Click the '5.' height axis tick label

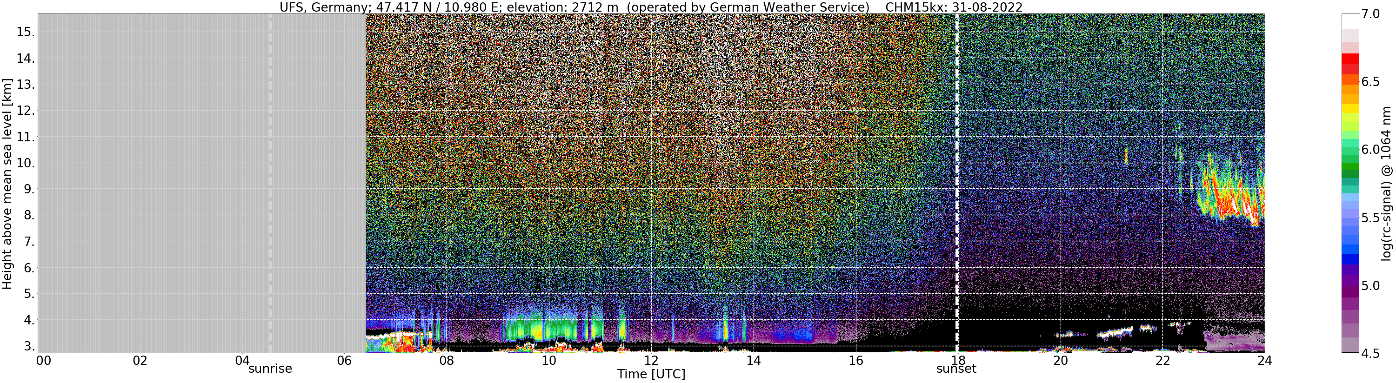[x=29, y=294]
